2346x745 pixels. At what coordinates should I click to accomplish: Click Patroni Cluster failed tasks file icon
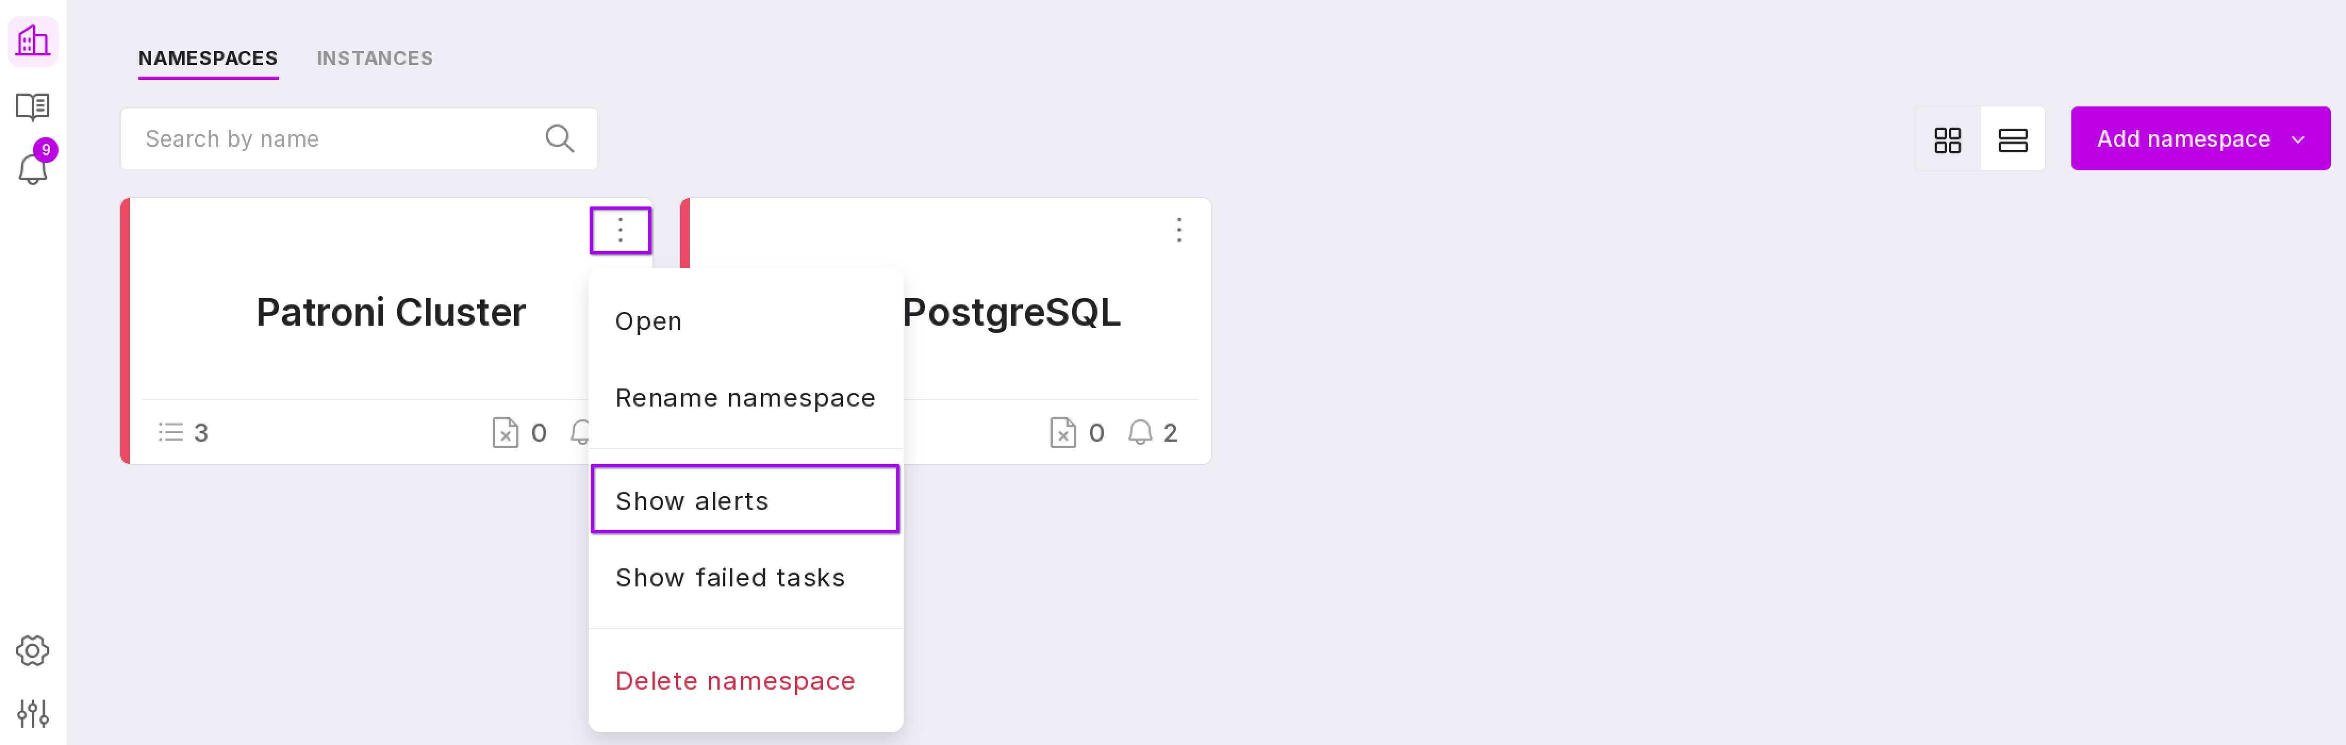coord(505,432)
